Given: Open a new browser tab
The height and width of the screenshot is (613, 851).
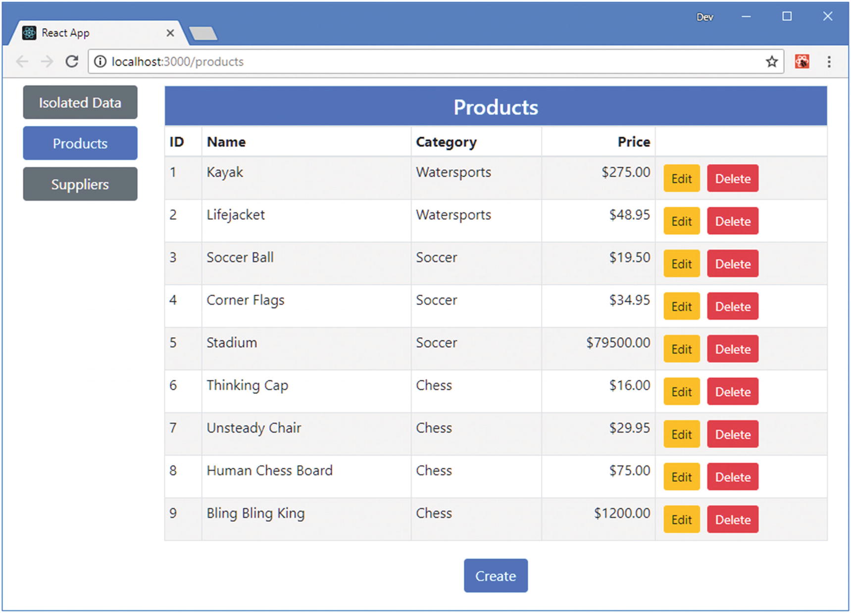Looking at the screenshot, I should (203, 33).
